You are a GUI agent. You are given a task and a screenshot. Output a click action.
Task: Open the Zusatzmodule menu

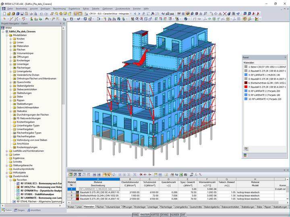[x=123, y=9]
